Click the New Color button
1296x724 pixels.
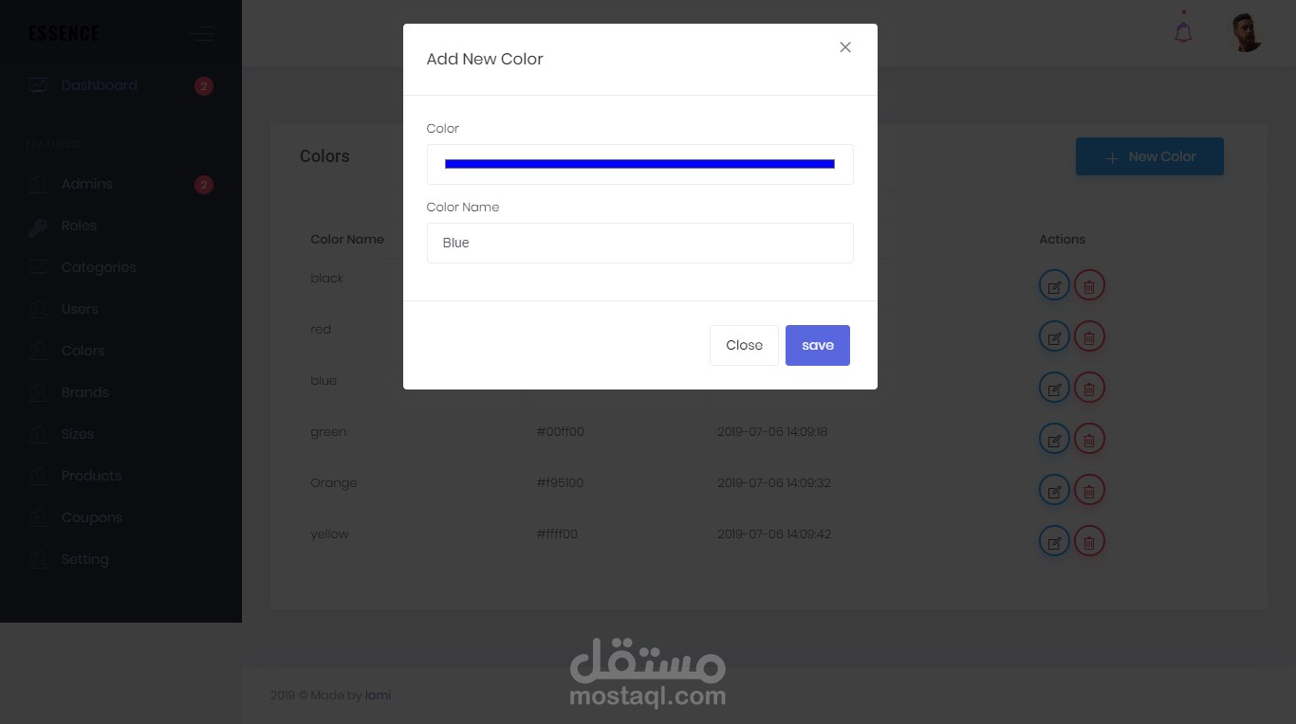coord(1149,156)
